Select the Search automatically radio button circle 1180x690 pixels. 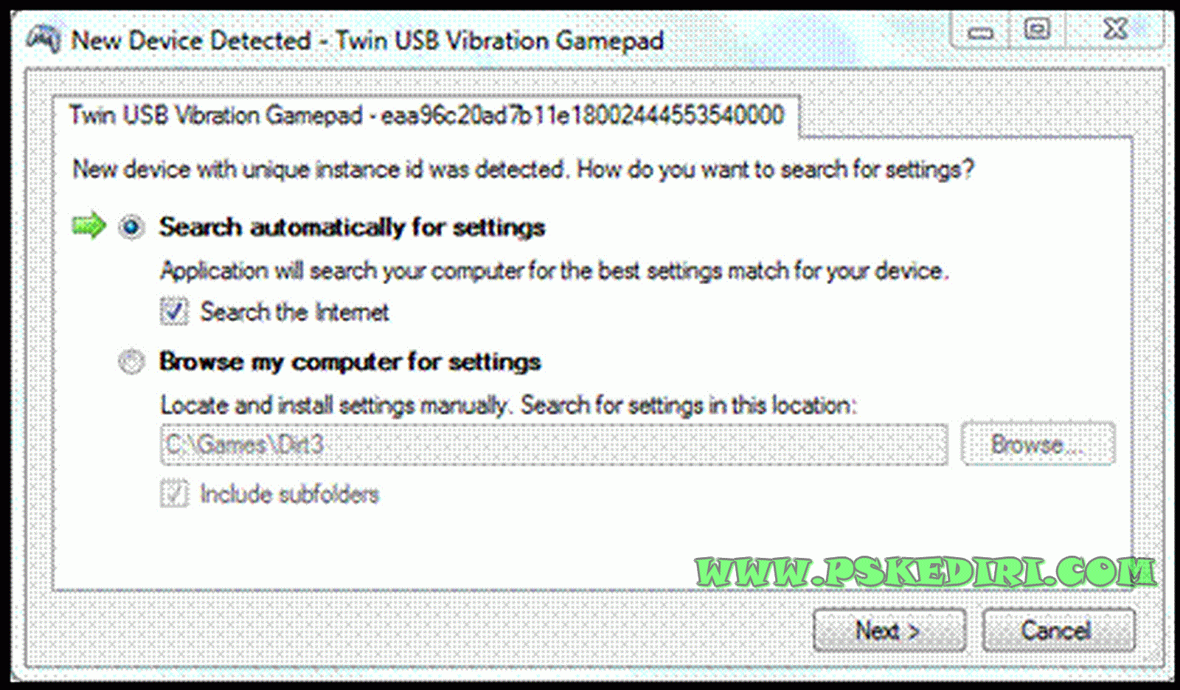[x=131, y=227]
